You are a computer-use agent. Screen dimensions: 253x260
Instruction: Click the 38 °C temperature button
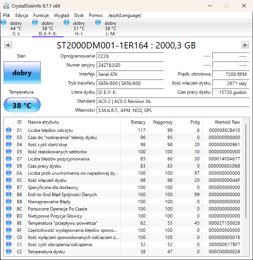22,106
